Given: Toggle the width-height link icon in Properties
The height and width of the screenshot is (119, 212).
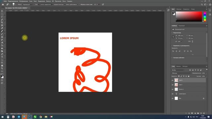Looking at the screenshot, I should 173,37.
